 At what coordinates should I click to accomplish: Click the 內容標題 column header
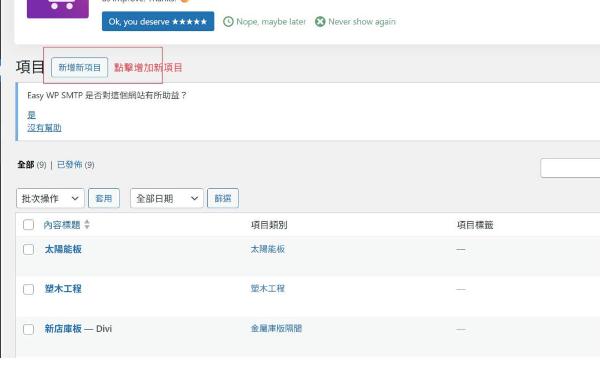[x=62, y=224]
